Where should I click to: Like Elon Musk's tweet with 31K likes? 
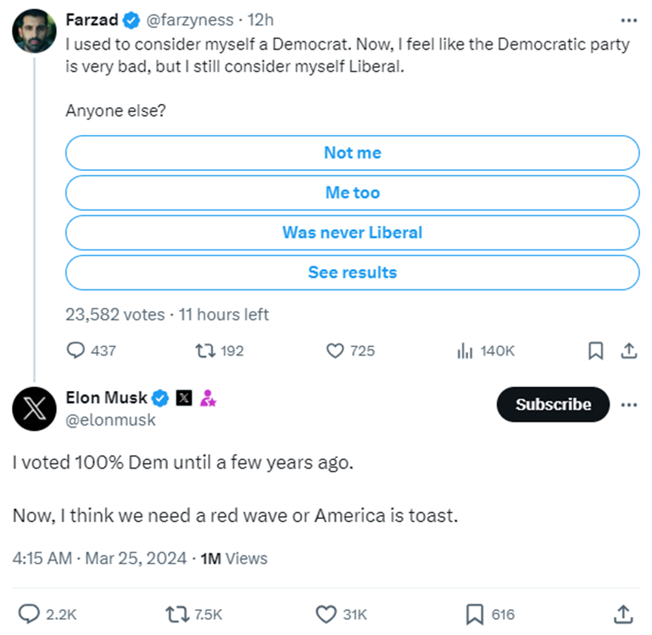point(326,614)
